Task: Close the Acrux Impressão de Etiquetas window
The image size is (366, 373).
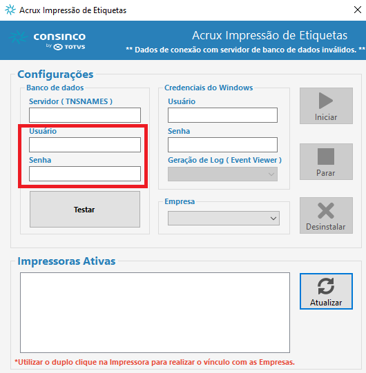Action: click(x=358, y=10)
